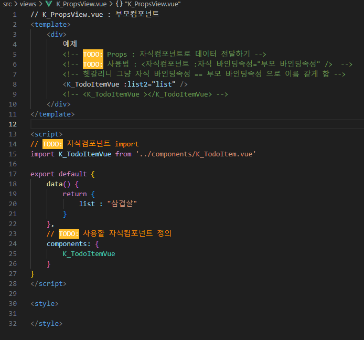
Task: Click the commented K_TodoItemVue on line 9
Action: point(113,94)
